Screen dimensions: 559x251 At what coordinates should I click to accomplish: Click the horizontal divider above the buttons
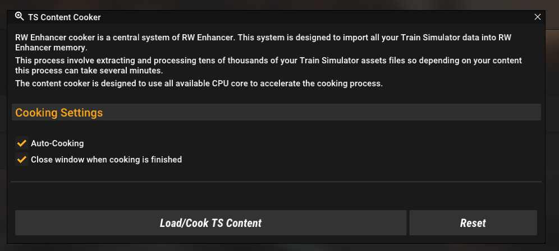tap(276, 182)
